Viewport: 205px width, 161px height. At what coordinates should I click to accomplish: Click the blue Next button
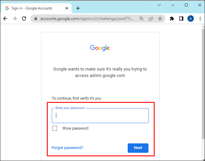click(138, 148)
